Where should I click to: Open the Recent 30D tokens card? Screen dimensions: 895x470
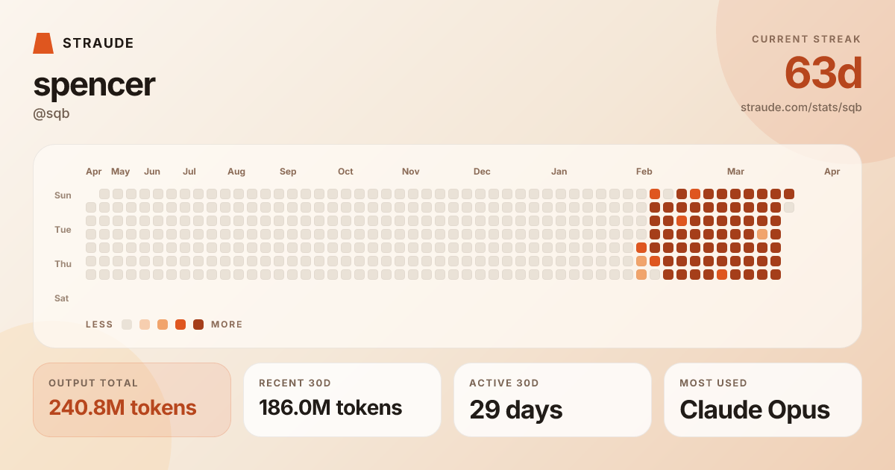[342, 400]
